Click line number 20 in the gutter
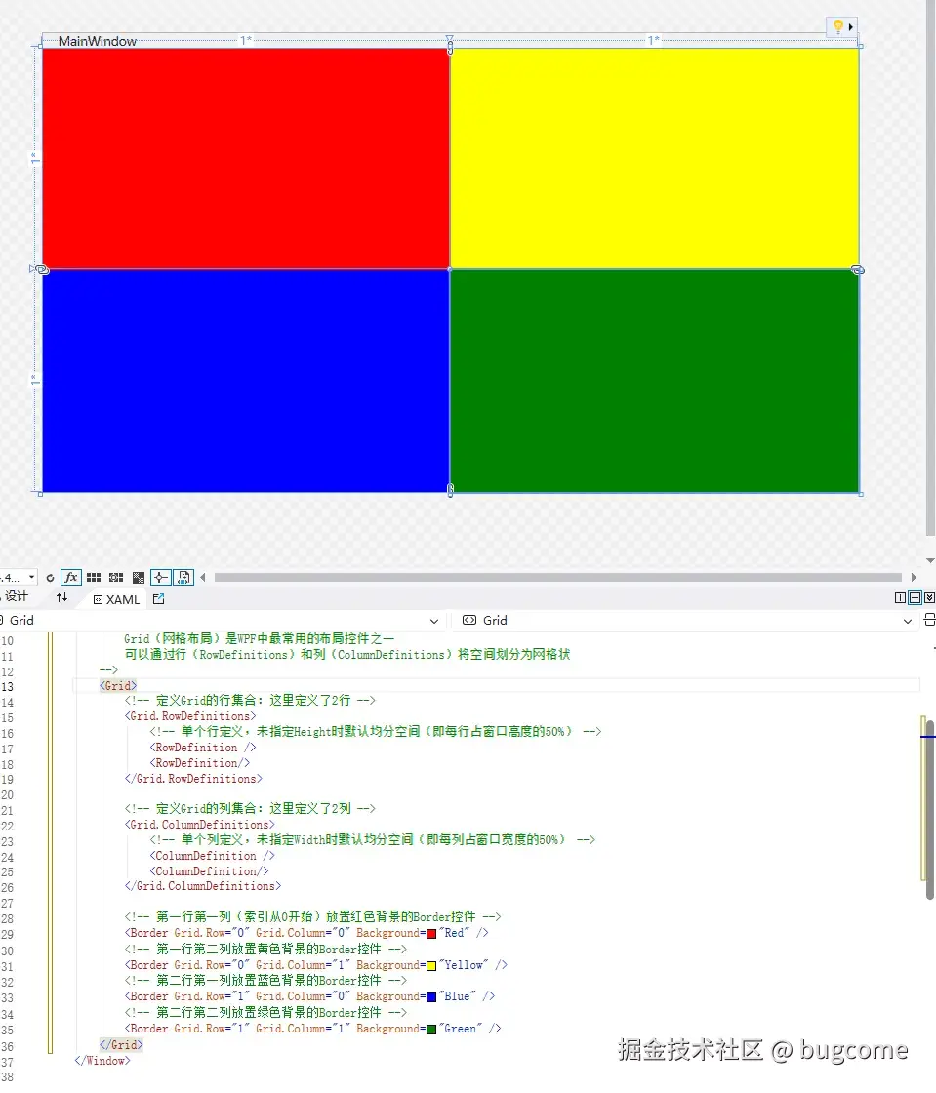The image size is (936, 1093). click(7, 794)
